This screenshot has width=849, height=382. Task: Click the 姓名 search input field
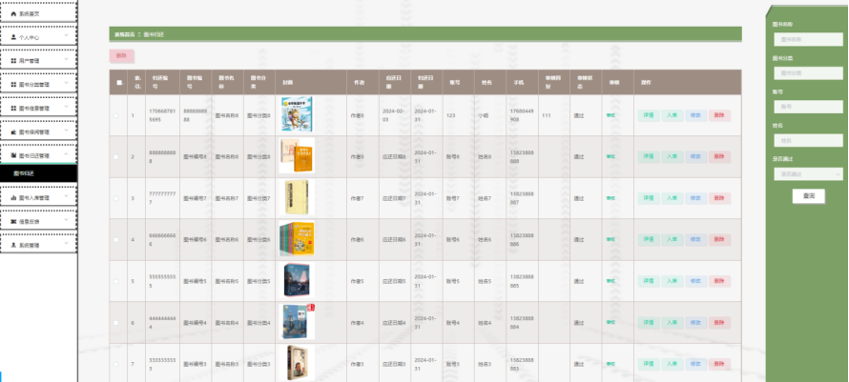tap(808, 141)
